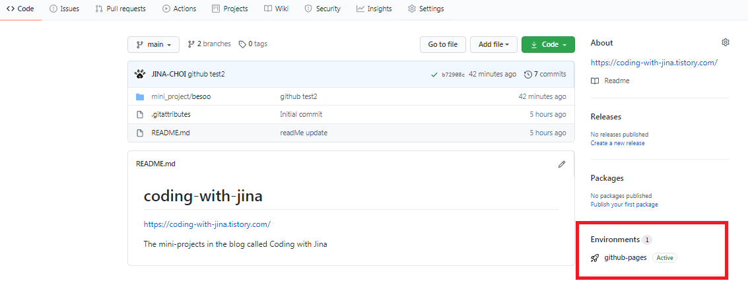Click the file icon beside README.md row

(x=140, y=133)
